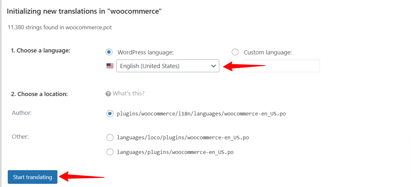
Task: Choose the Author location radio button
Action: tap(110, 114)
